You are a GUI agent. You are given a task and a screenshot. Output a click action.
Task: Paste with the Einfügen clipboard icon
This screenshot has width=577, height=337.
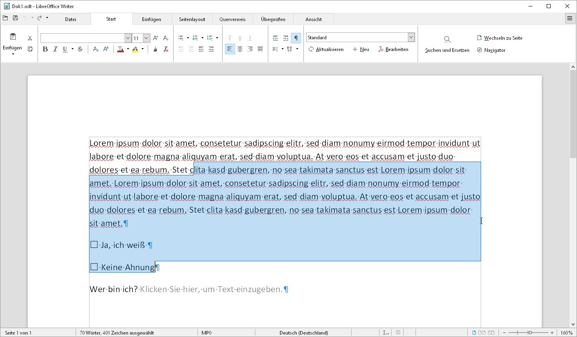[13, 37]
